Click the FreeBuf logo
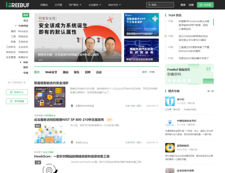Image resolution: width=225 pixels, height=173 pixels. point(18,5)
